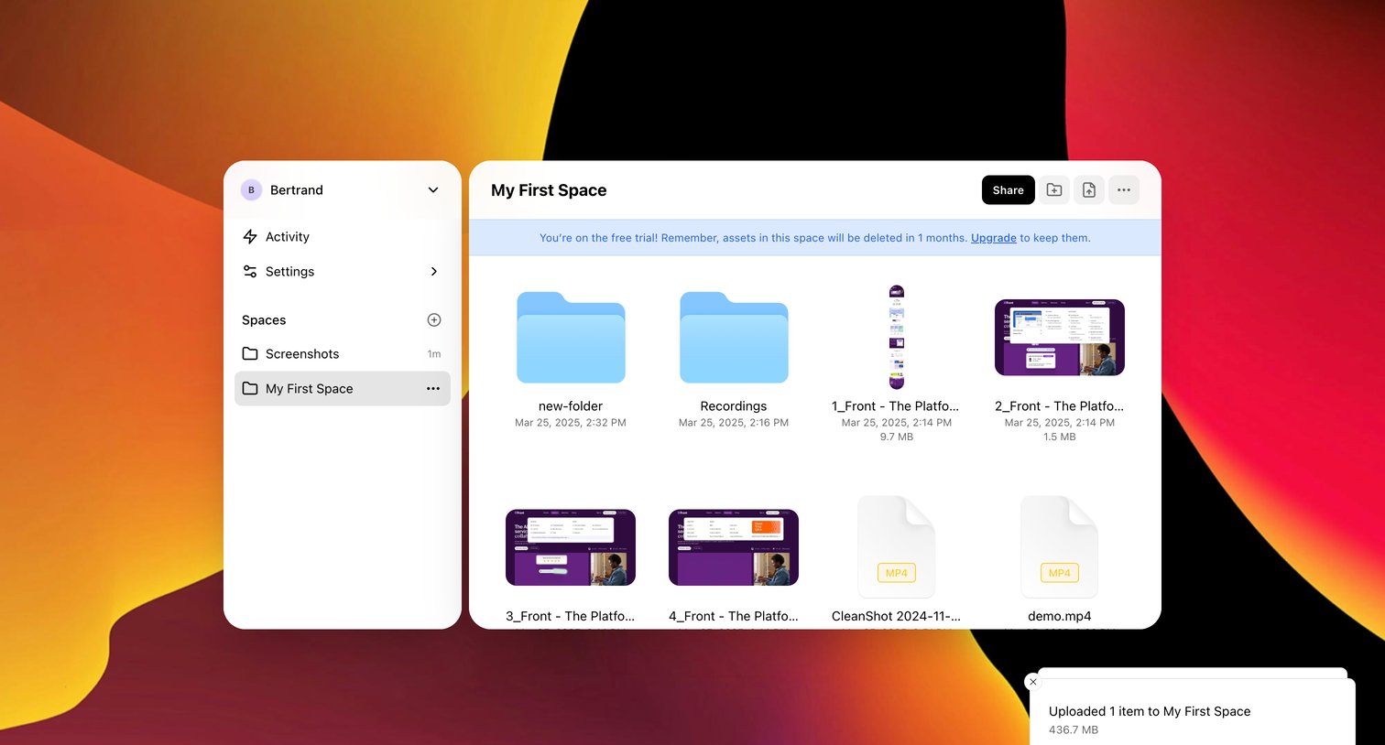Click the Settings sliders icon
The image size is (1385, 745).
click(x=250, y=272)
